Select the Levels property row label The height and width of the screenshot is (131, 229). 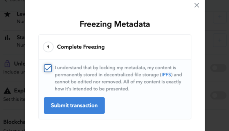click(x=20, y=14)
